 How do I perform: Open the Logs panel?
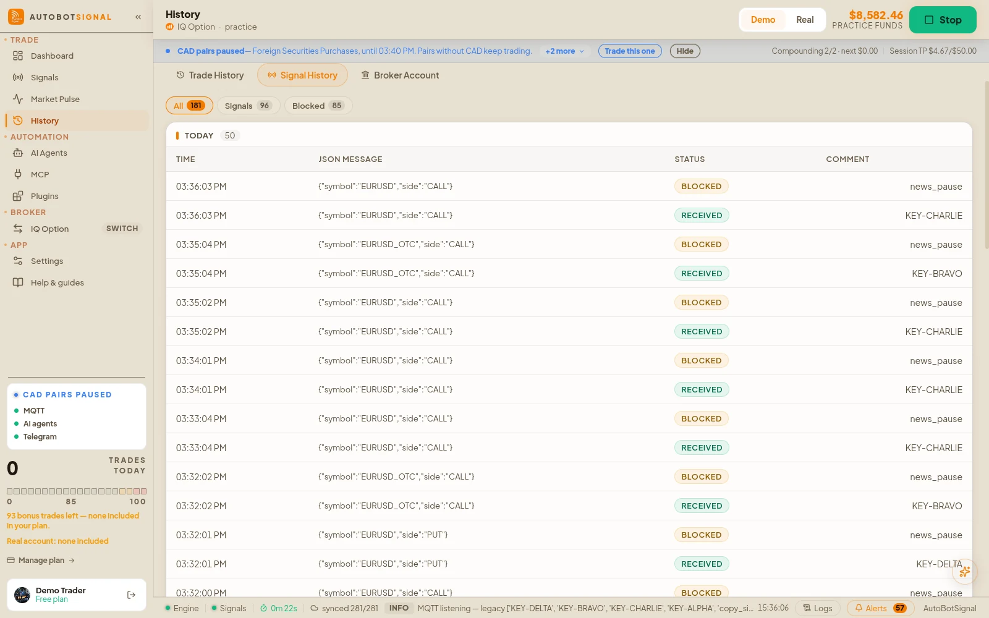[818, 608]
